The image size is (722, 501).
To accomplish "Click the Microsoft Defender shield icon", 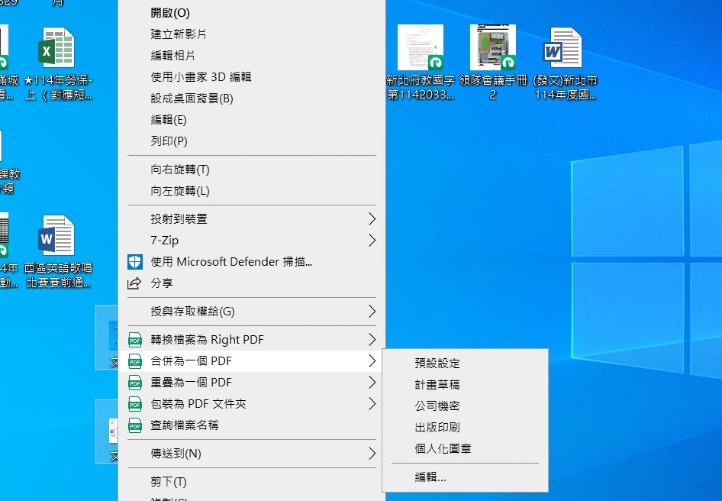I will (x=135, y=262).
